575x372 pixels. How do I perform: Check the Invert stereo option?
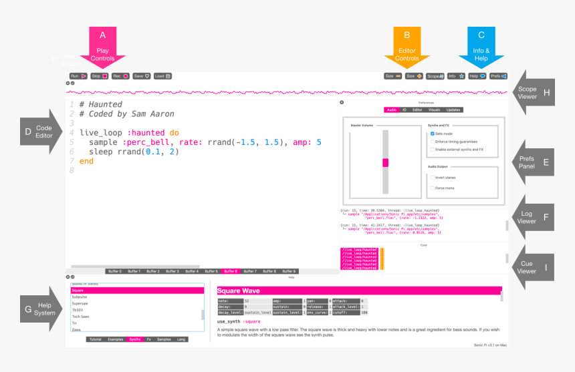tap(433, 178)
